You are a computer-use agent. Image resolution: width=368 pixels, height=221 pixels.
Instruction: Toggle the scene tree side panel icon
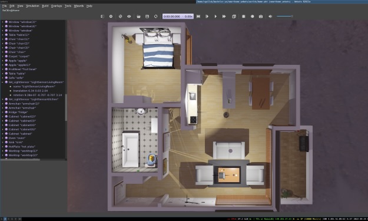pos(102,17)
